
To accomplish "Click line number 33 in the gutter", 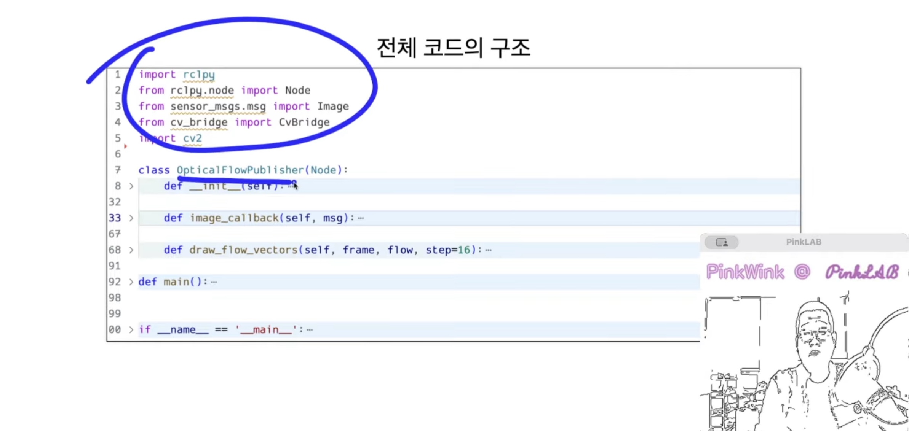I will tap(115, 218).
